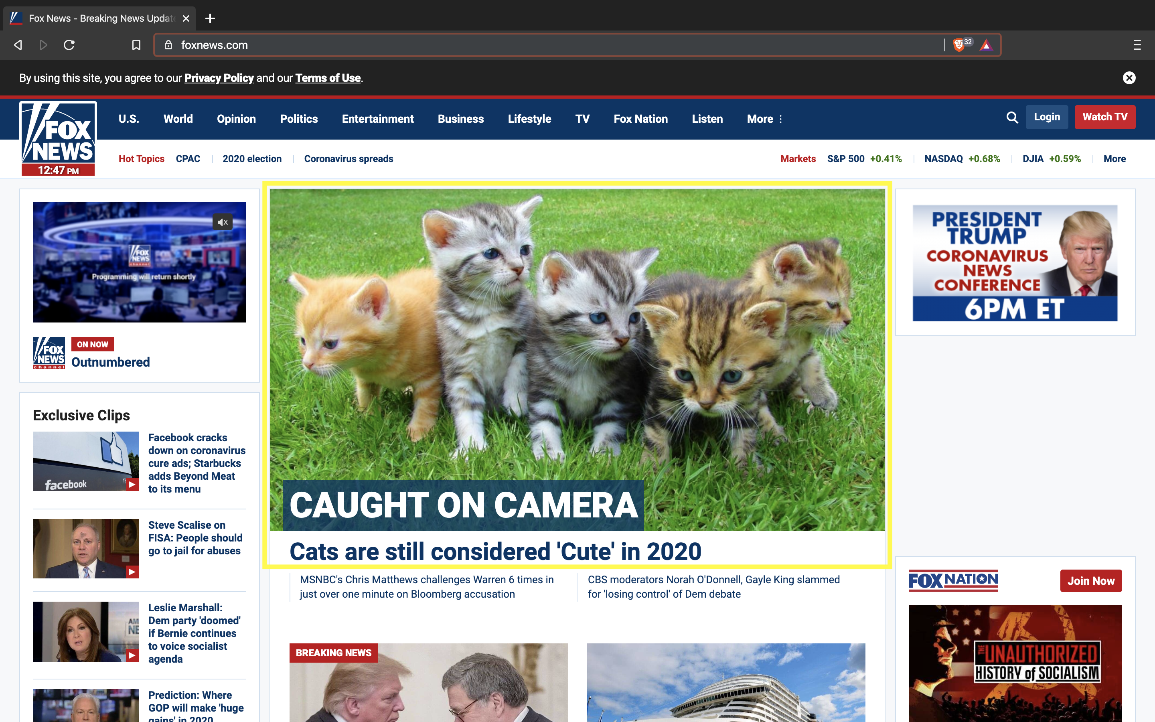Open the Fox News search magnifier
This screenshot has height=722, width=1155.
1012,118
